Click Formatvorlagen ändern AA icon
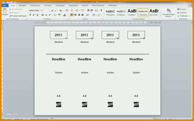Image resolution: width=194 pixels, height=121 pixels. coord(168,10)
